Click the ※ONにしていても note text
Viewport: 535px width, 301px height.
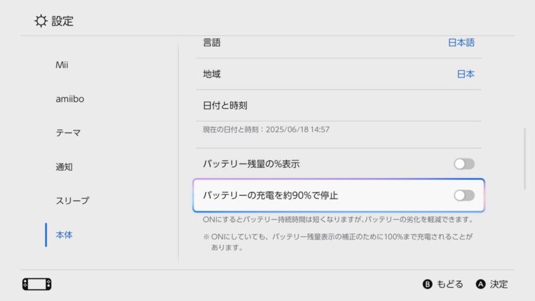click(x=338, y=241)
